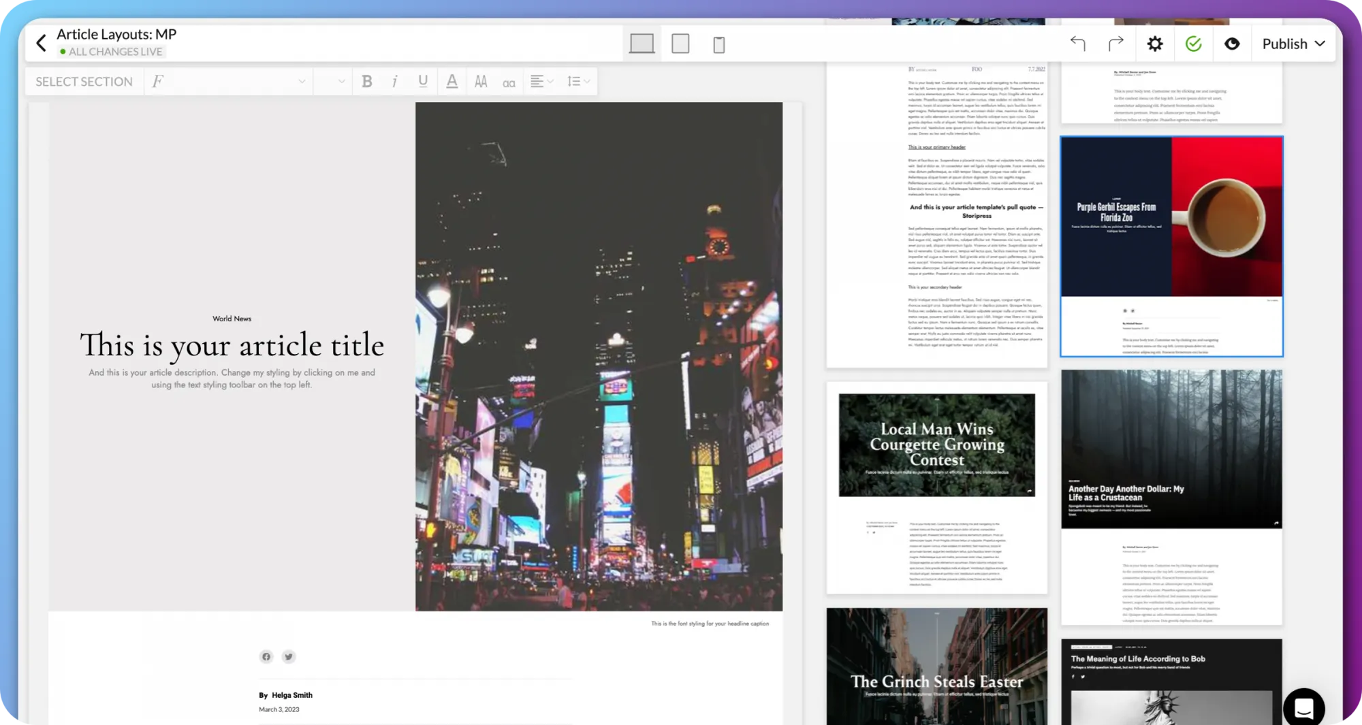This screenshot has height=725, width=1362.
Task: Click the green checkmark status icon
Action: [1193, 44]
